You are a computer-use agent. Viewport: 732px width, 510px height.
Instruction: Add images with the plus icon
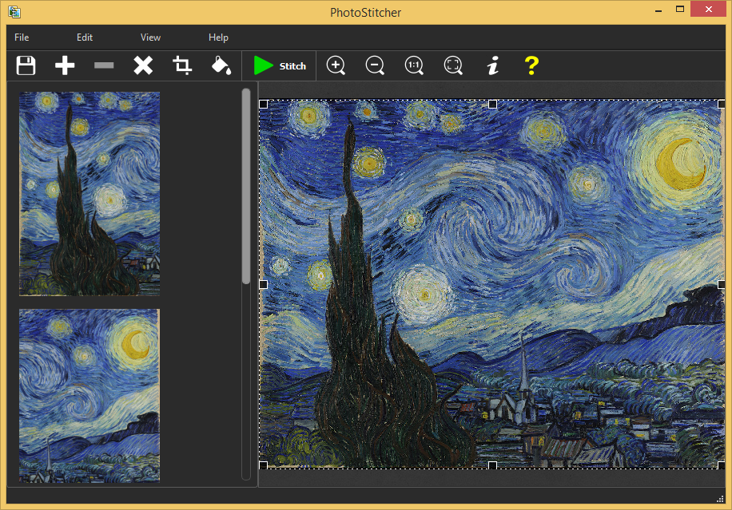65,65
